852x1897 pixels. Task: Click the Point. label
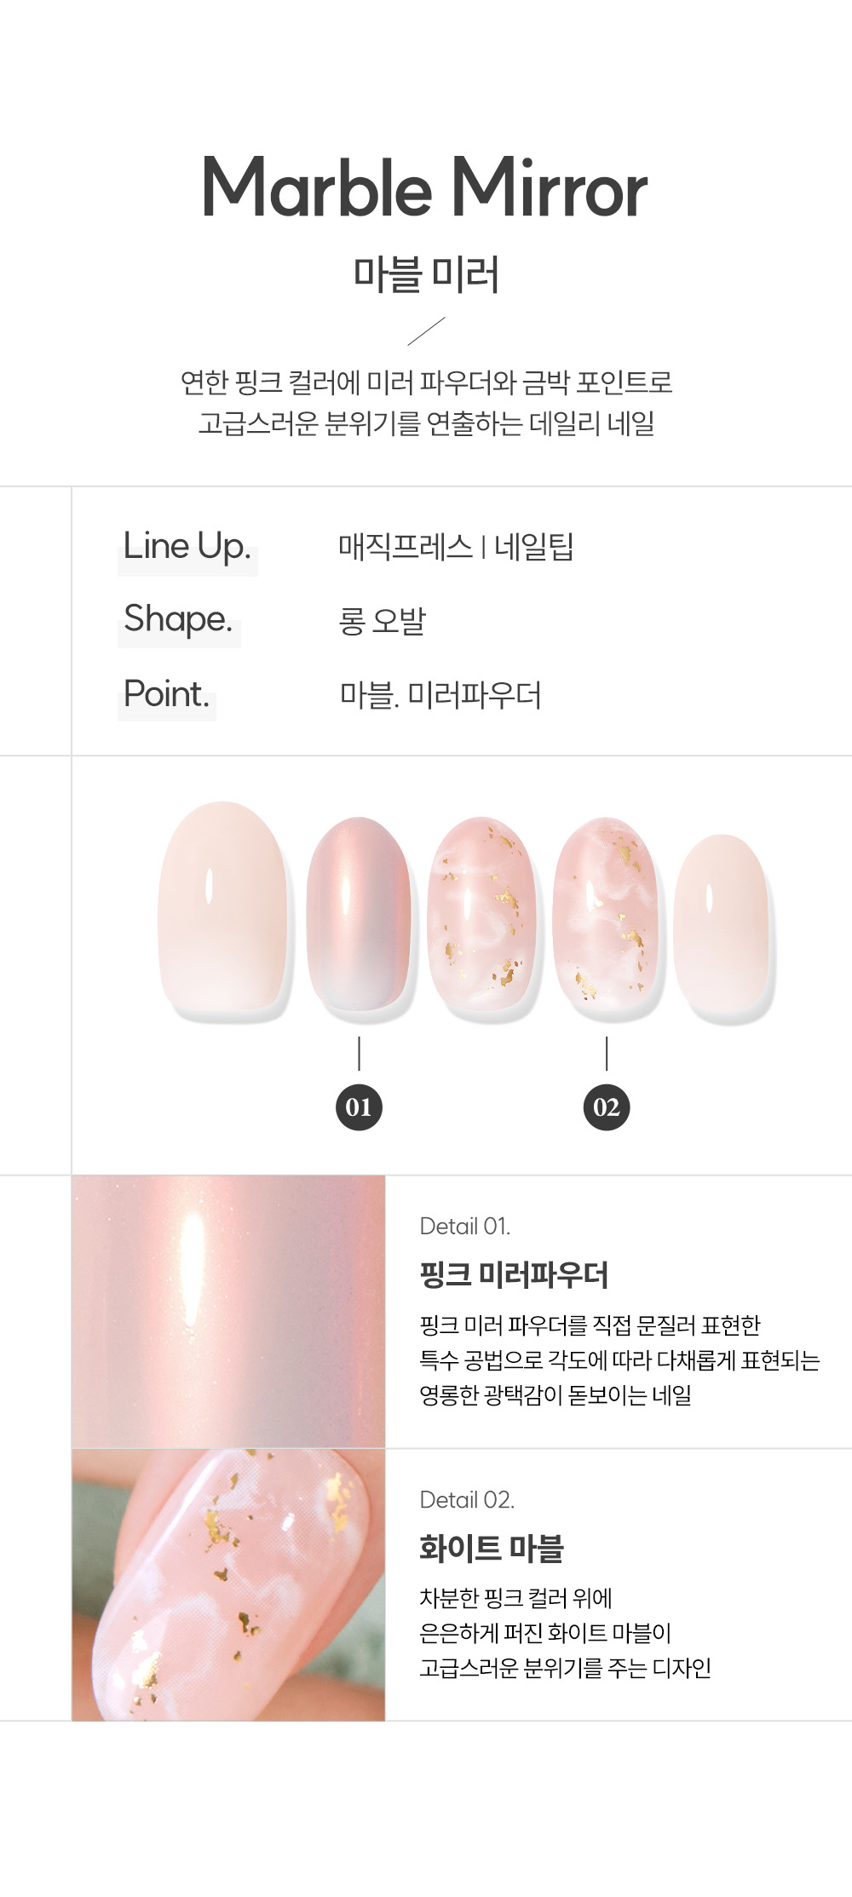pyautogui.click(x=166, y=693)
